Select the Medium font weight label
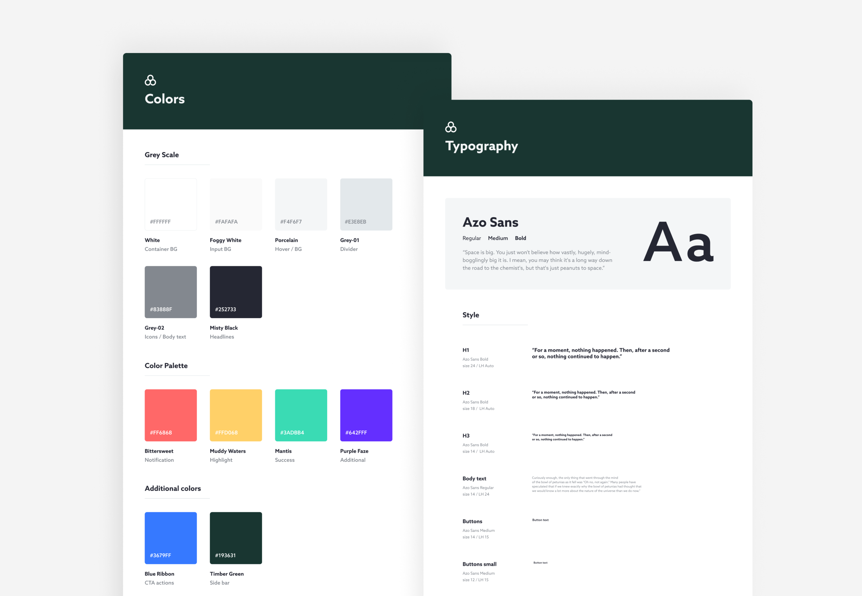This screenshot has width=862, height=596. pos(498,238)
